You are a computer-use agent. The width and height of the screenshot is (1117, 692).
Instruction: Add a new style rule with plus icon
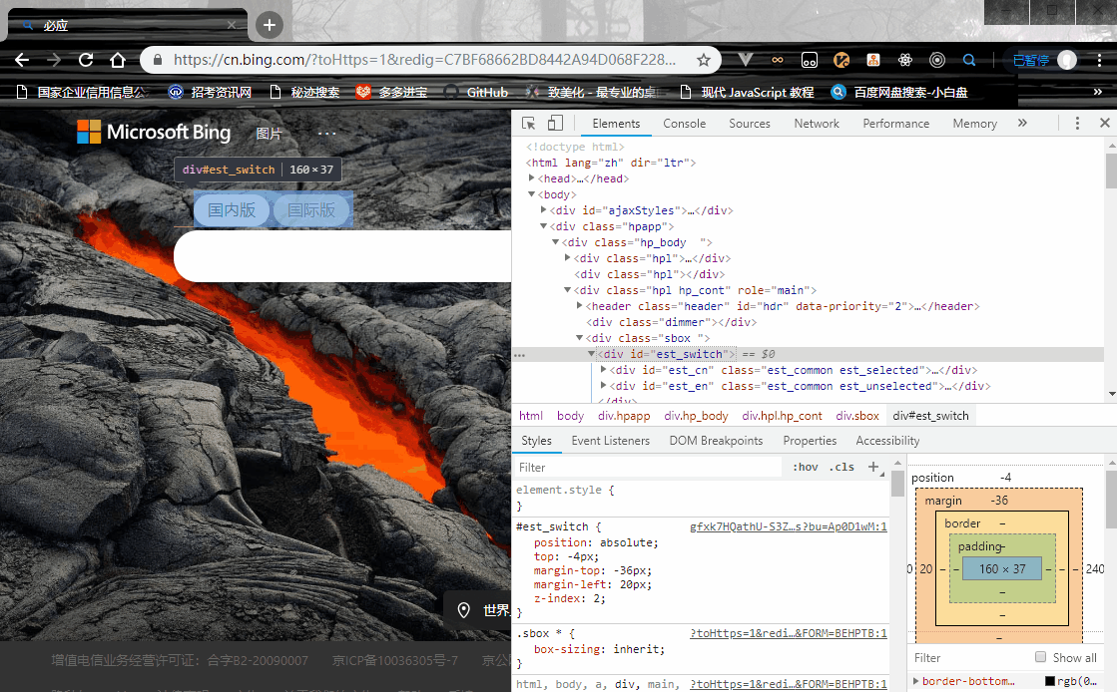point(873,467)
